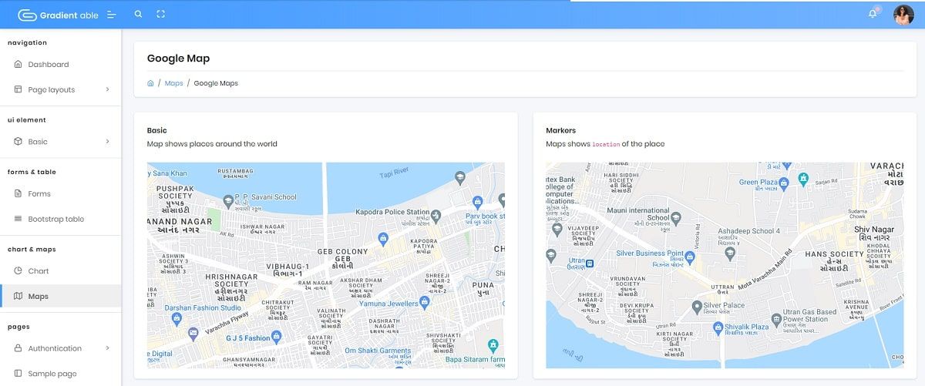The width and height of the screenshot is (925, 386).
Task: Click the Dashboard home icon in sidebar
Action: point(18,64)
